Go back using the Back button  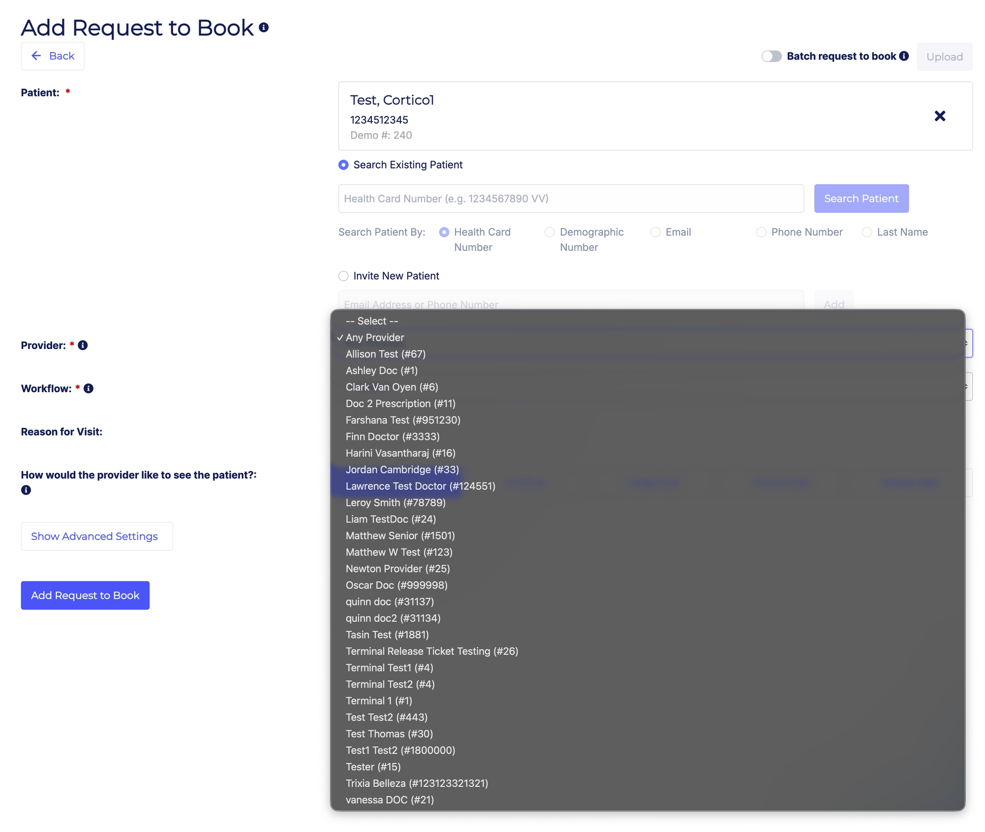(53, 56)
